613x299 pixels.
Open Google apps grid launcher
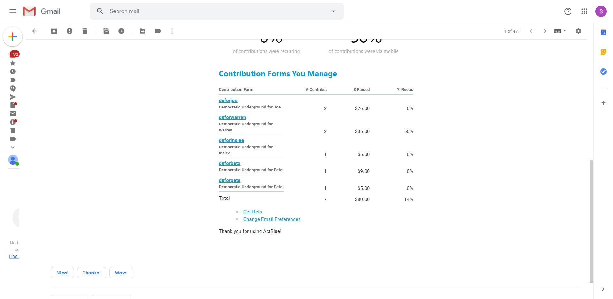pyautogui.click(x=584, y=11)
